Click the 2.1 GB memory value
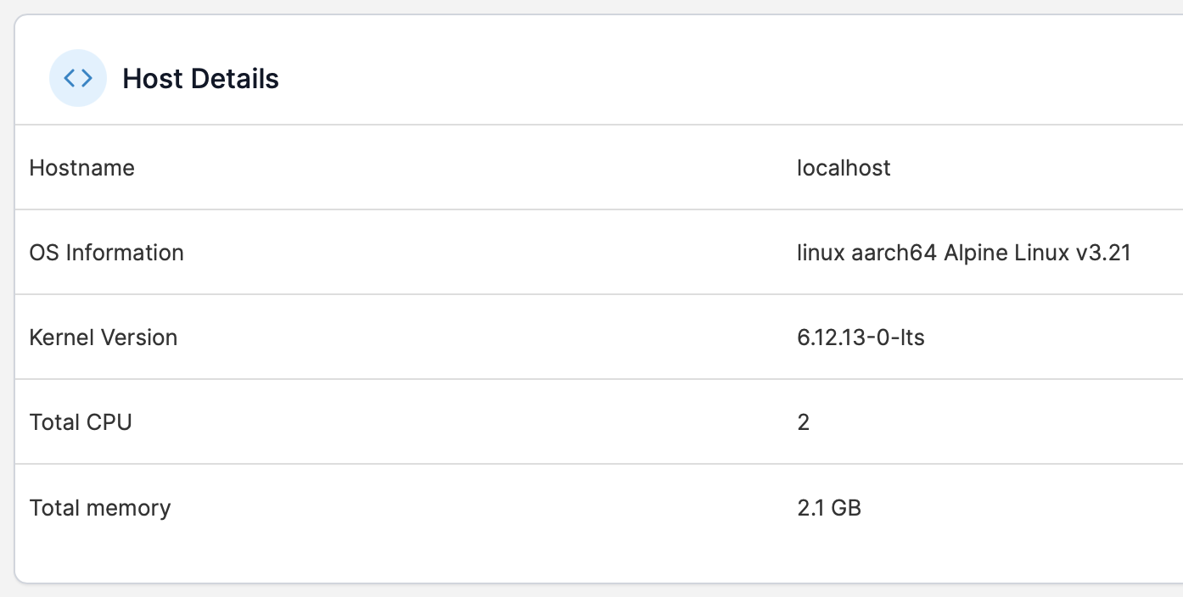The height and width of the screenshot is (597, 1183). (x=829, y=508)
